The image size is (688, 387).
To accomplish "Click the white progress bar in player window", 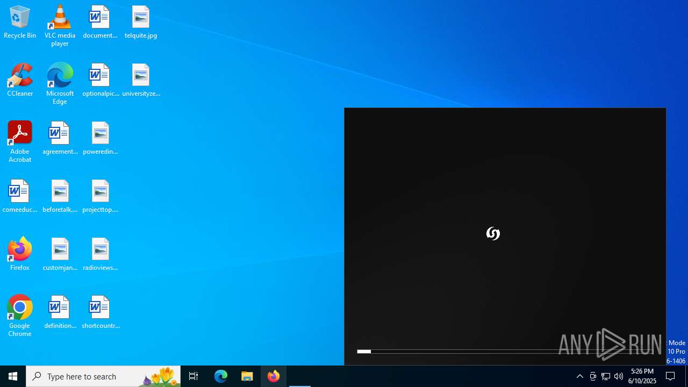I will [x=364, y=352].
